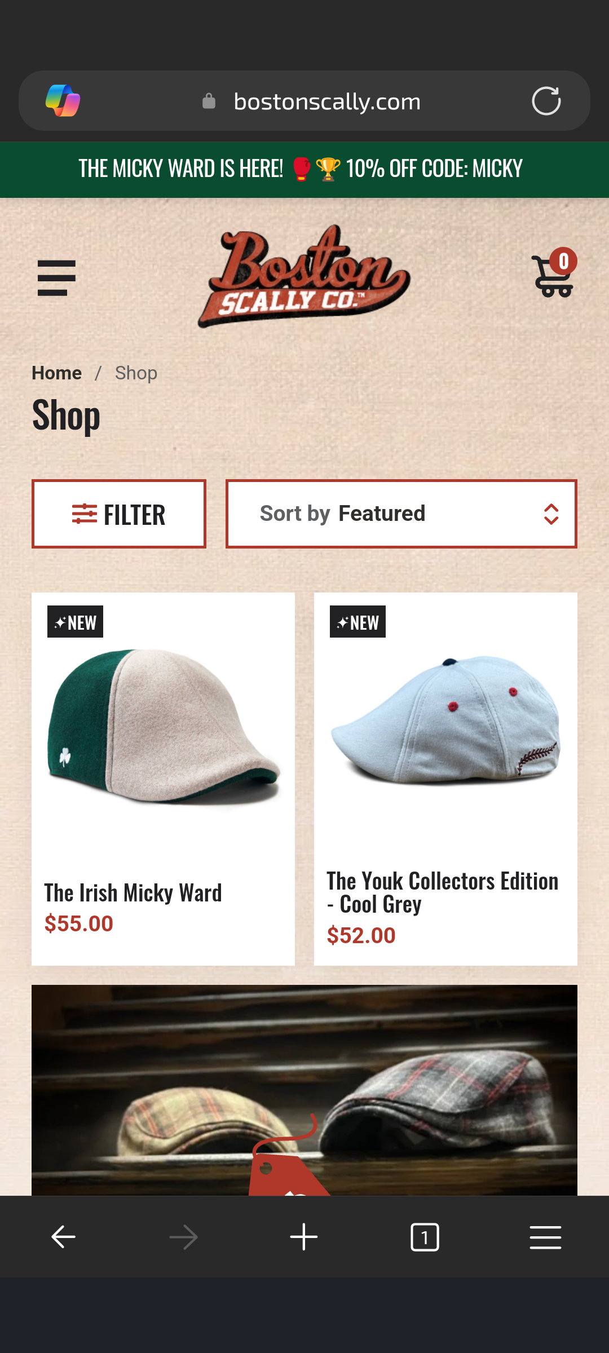Image resolution: width=609 pixels, height=1353 pixels.
Task: Open the Sort by Featured dropdown
Action: pos(401,514)
